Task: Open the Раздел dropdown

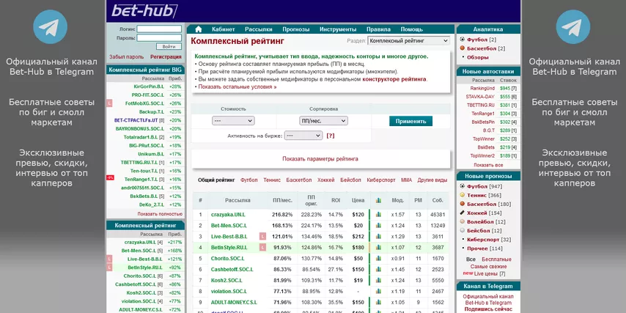Action: pyautogui.click(x=408, y=40)
